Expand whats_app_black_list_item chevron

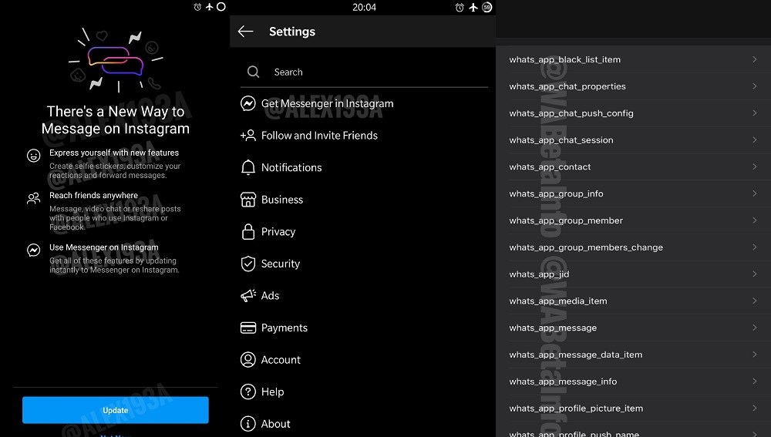[754, 59]
